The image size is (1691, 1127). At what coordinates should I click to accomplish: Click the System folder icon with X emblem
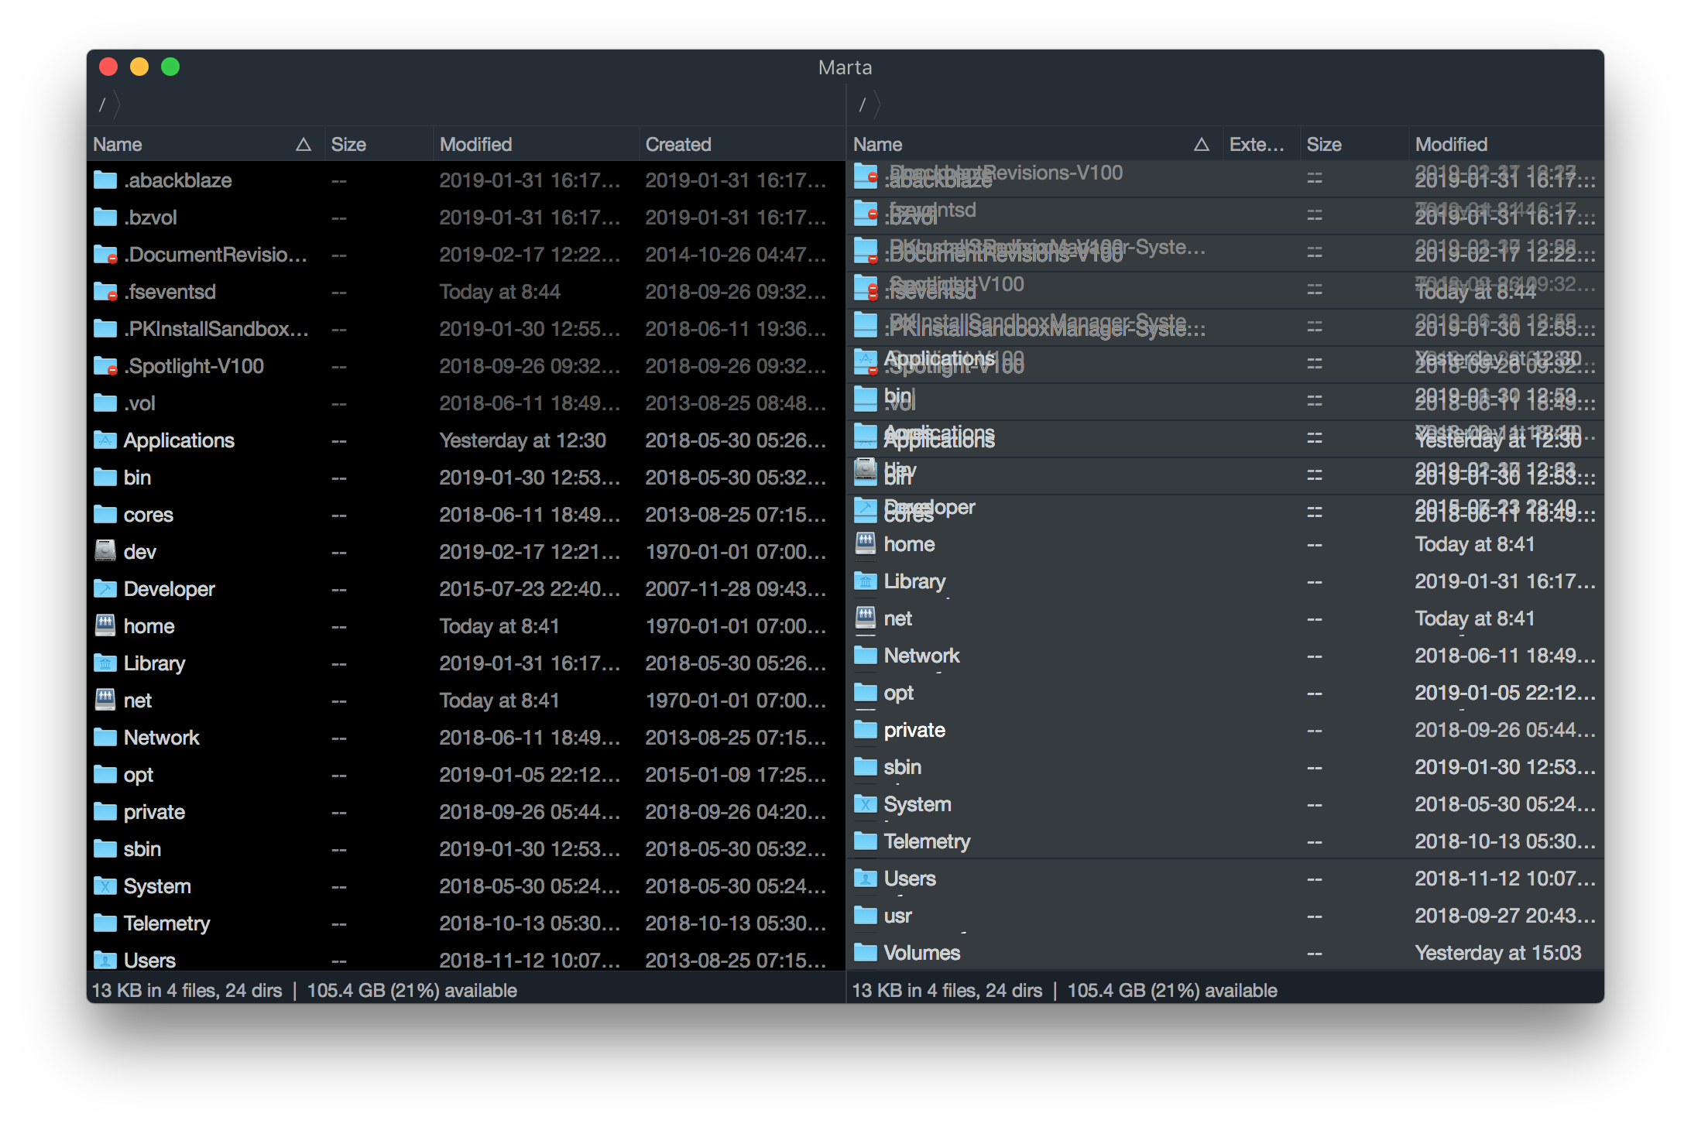105,885
